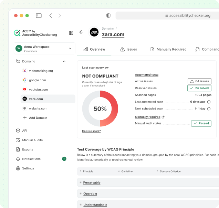This screenshot has height=208, width=219.
Task: Click the Add Domain button
Action: coord(35,118)
